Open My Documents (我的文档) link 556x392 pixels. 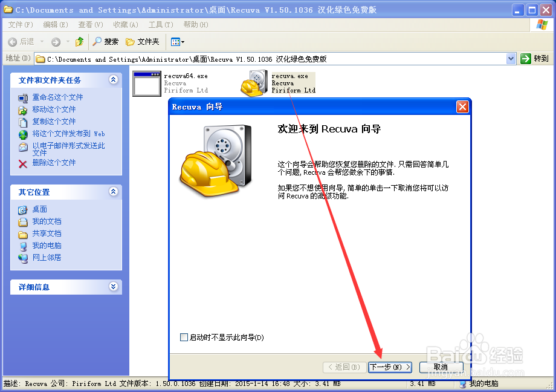(x=47, y=221)
